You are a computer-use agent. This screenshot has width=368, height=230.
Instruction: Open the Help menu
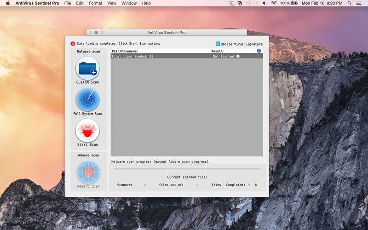[x=146, y=3]
